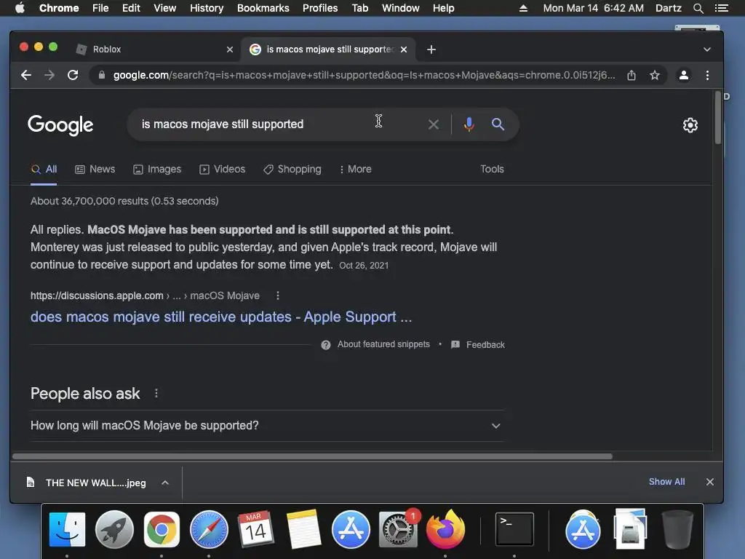Open the View menu
The width and height of the screenshot is (745, 559).
click(x=165, y=8)
